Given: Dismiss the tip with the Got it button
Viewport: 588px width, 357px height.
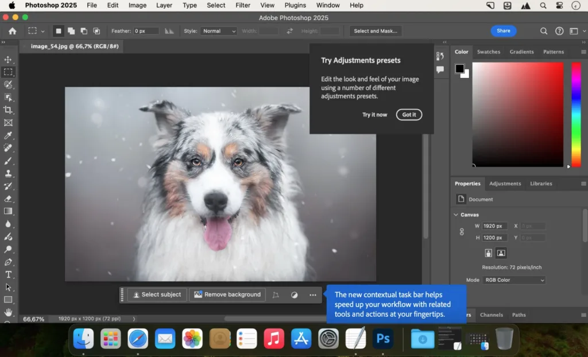Looking at the screenshot, I should (x=409, y=114).
